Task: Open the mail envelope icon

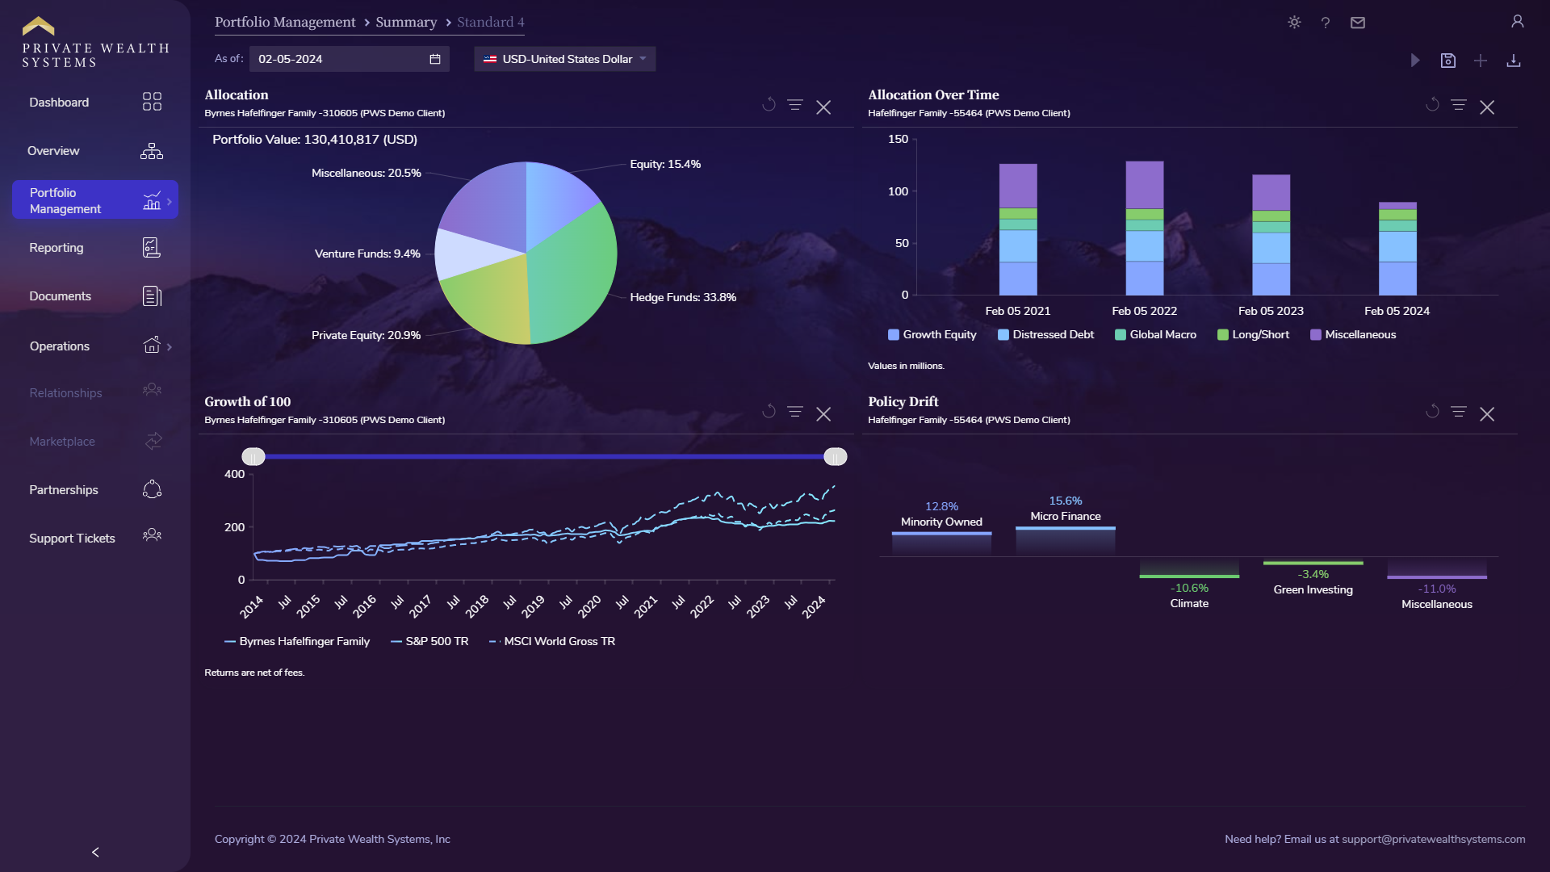Action: [x=1358, y=23]
